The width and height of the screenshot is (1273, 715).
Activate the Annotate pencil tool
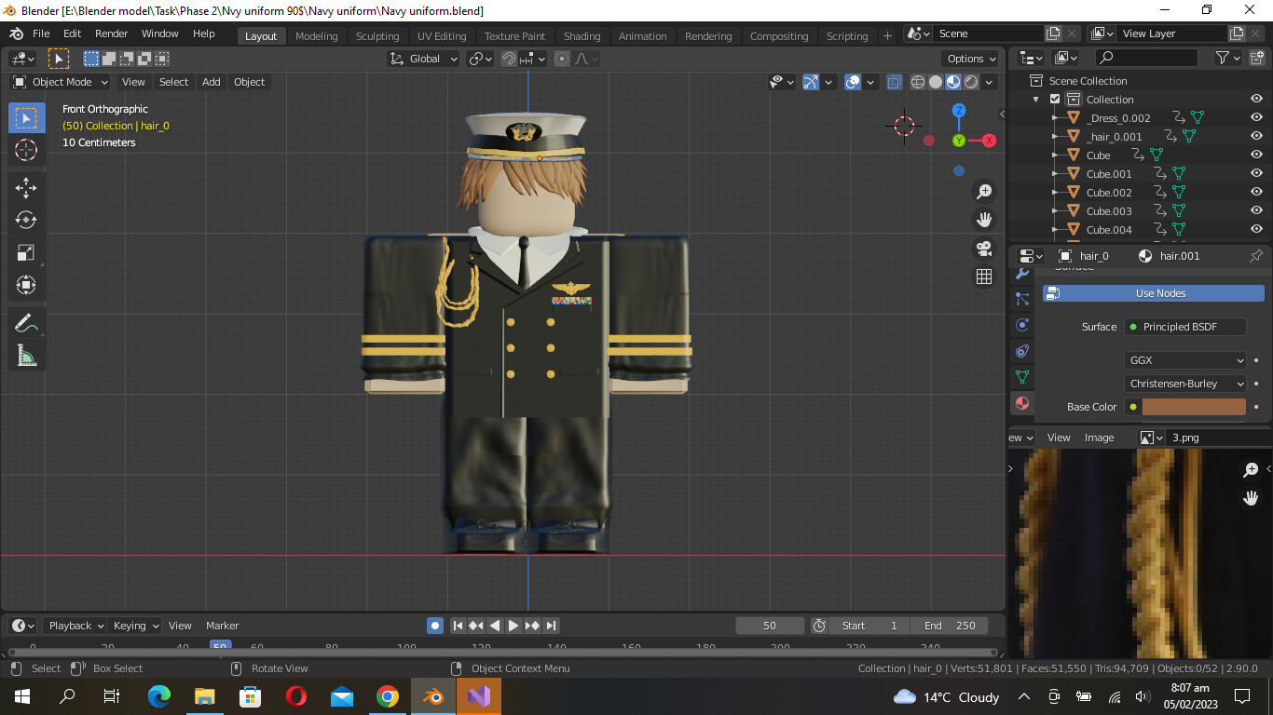click(26, 323)
